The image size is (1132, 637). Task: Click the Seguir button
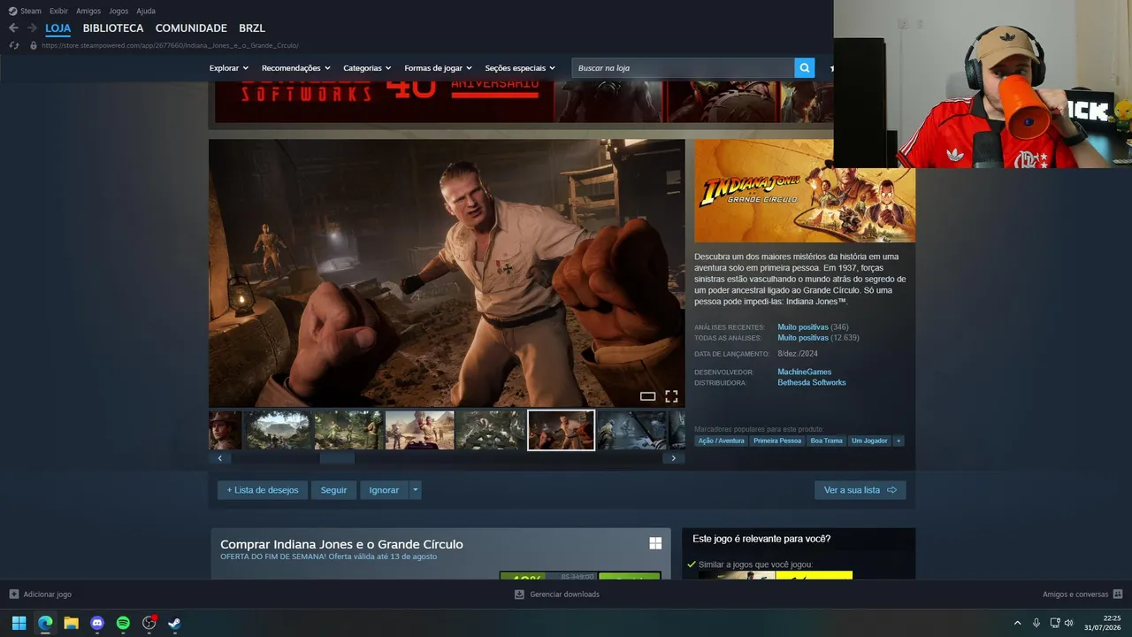(x=333, y=490)
